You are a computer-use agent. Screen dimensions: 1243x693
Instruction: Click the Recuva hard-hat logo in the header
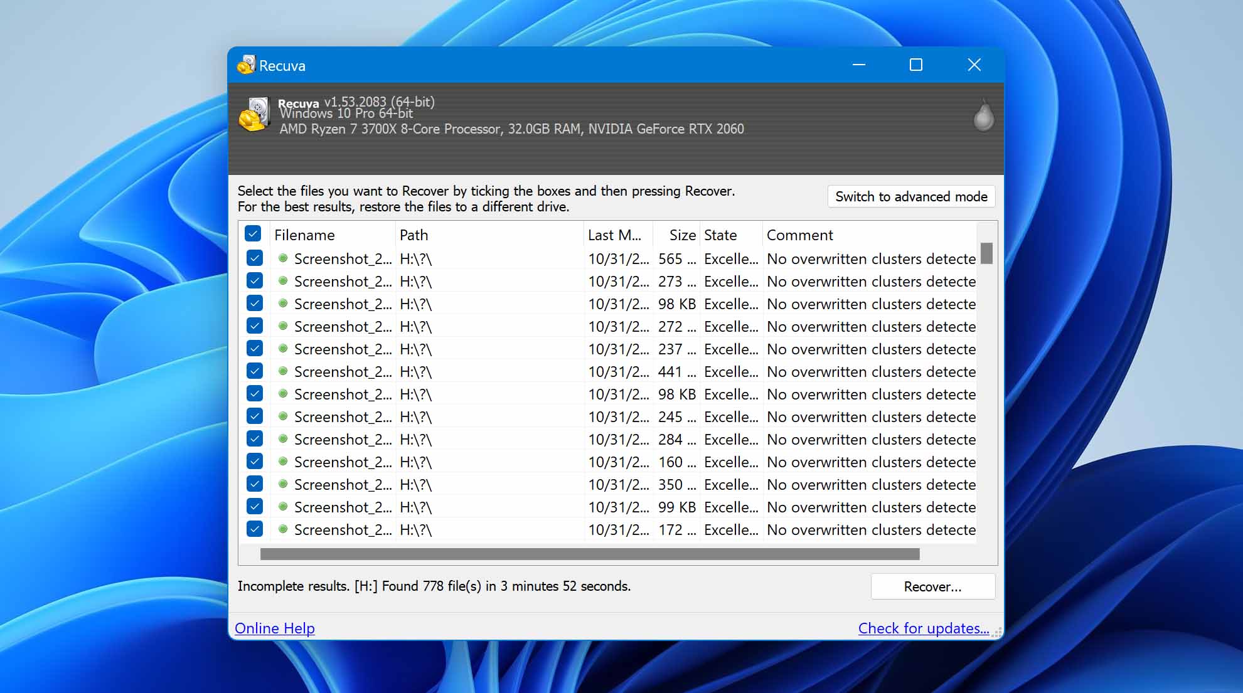[x=254, y=115]
